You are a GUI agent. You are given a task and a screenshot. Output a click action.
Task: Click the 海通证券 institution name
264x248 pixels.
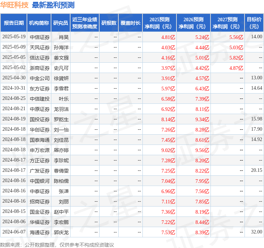click(x=40, y=232)
